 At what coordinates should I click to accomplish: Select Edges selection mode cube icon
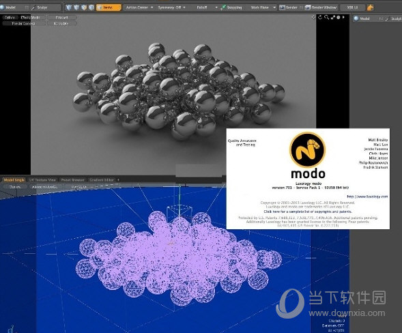pos(76,8)
